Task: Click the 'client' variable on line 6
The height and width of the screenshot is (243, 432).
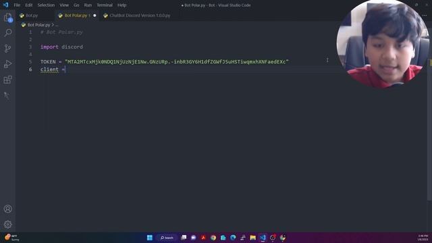Action: click(49, 70)
